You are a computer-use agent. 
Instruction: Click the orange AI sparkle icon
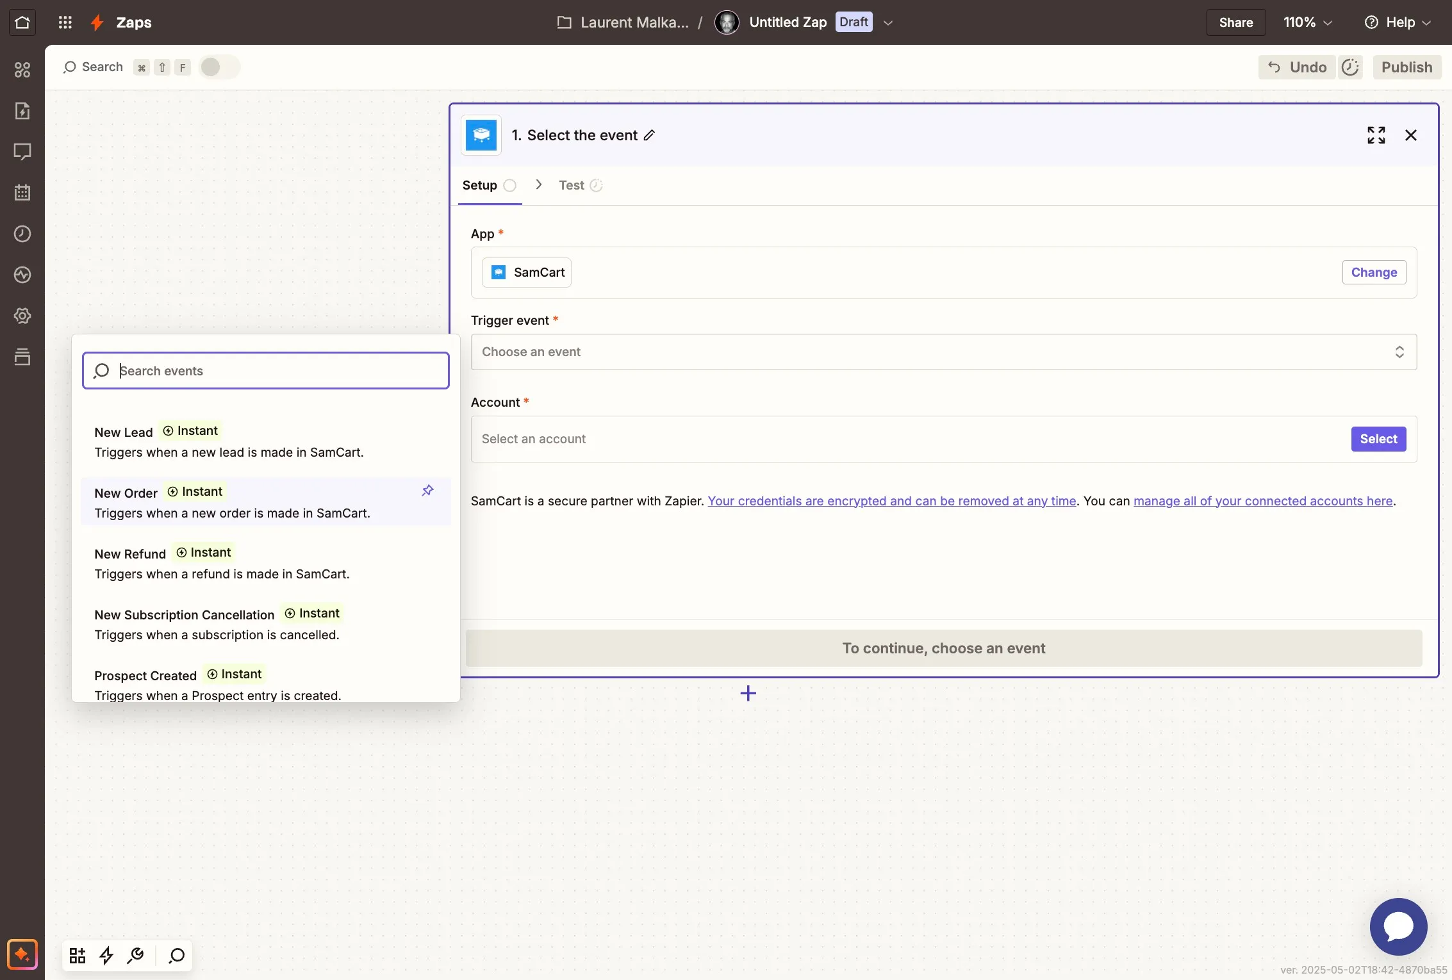pyautogui.click(x=22, y=955)
